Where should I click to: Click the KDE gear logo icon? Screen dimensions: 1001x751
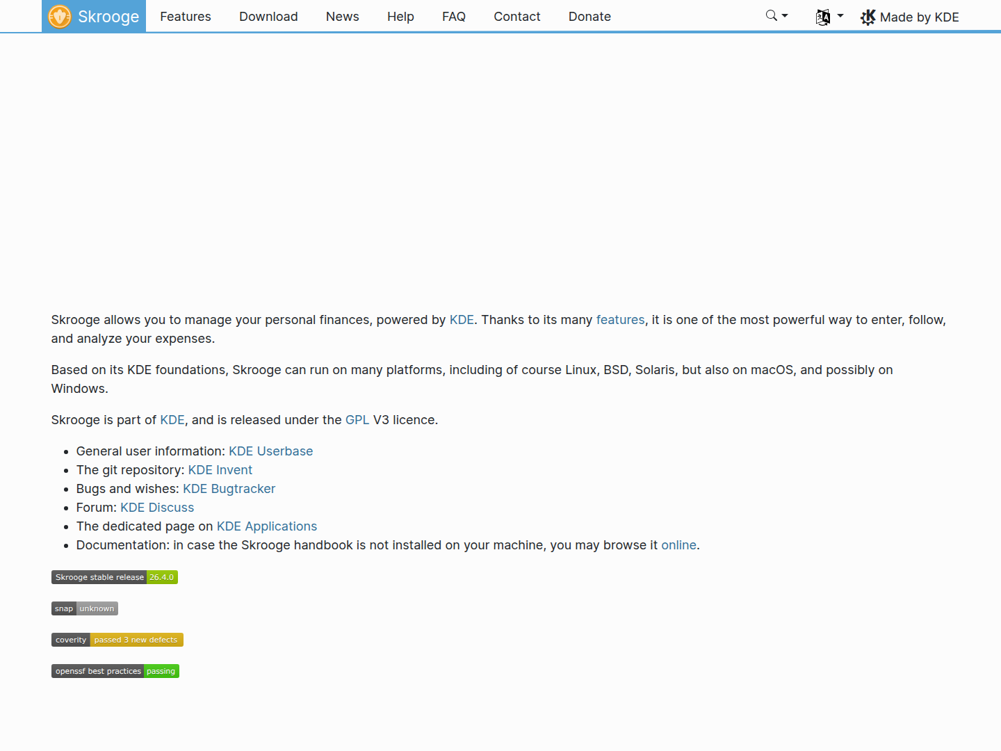pyautogui.click(x=868, y=17)
